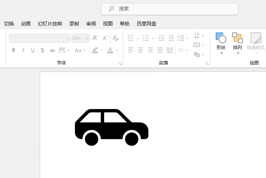Apply text highlight color

click(x=95, y=50)
